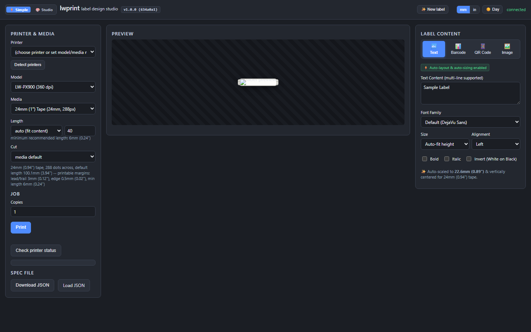Open the Model dropdown
The height and width of the screenshot is (332, 531).
[53, 87]
